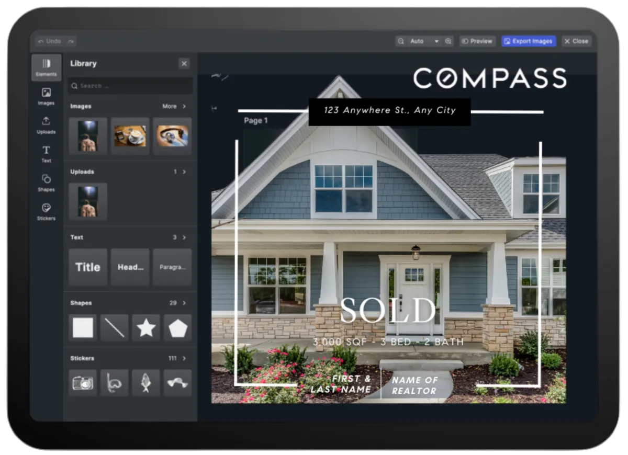Select the SOLD text on the canvas
The image size is (628, 455).
388,311
